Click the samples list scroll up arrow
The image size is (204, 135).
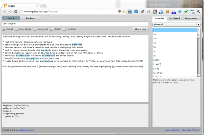(199, 30)
